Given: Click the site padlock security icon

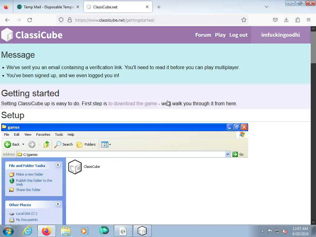Looking at the screenshot, I should point(70,20).
